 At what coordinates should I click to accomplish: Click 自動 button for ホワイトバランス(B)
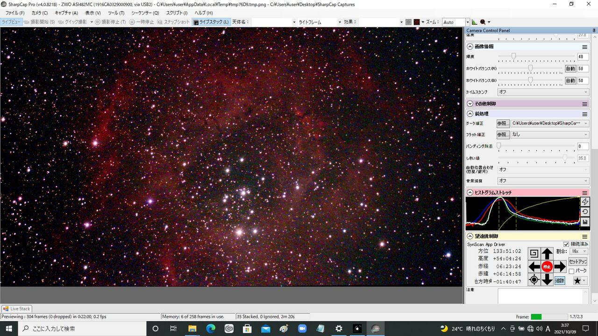tap(570, 80)
